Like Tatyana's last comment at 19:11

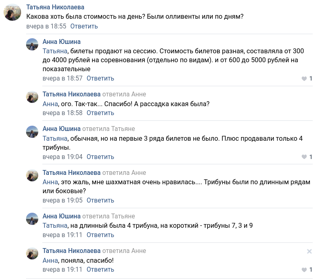pos(304,270)
